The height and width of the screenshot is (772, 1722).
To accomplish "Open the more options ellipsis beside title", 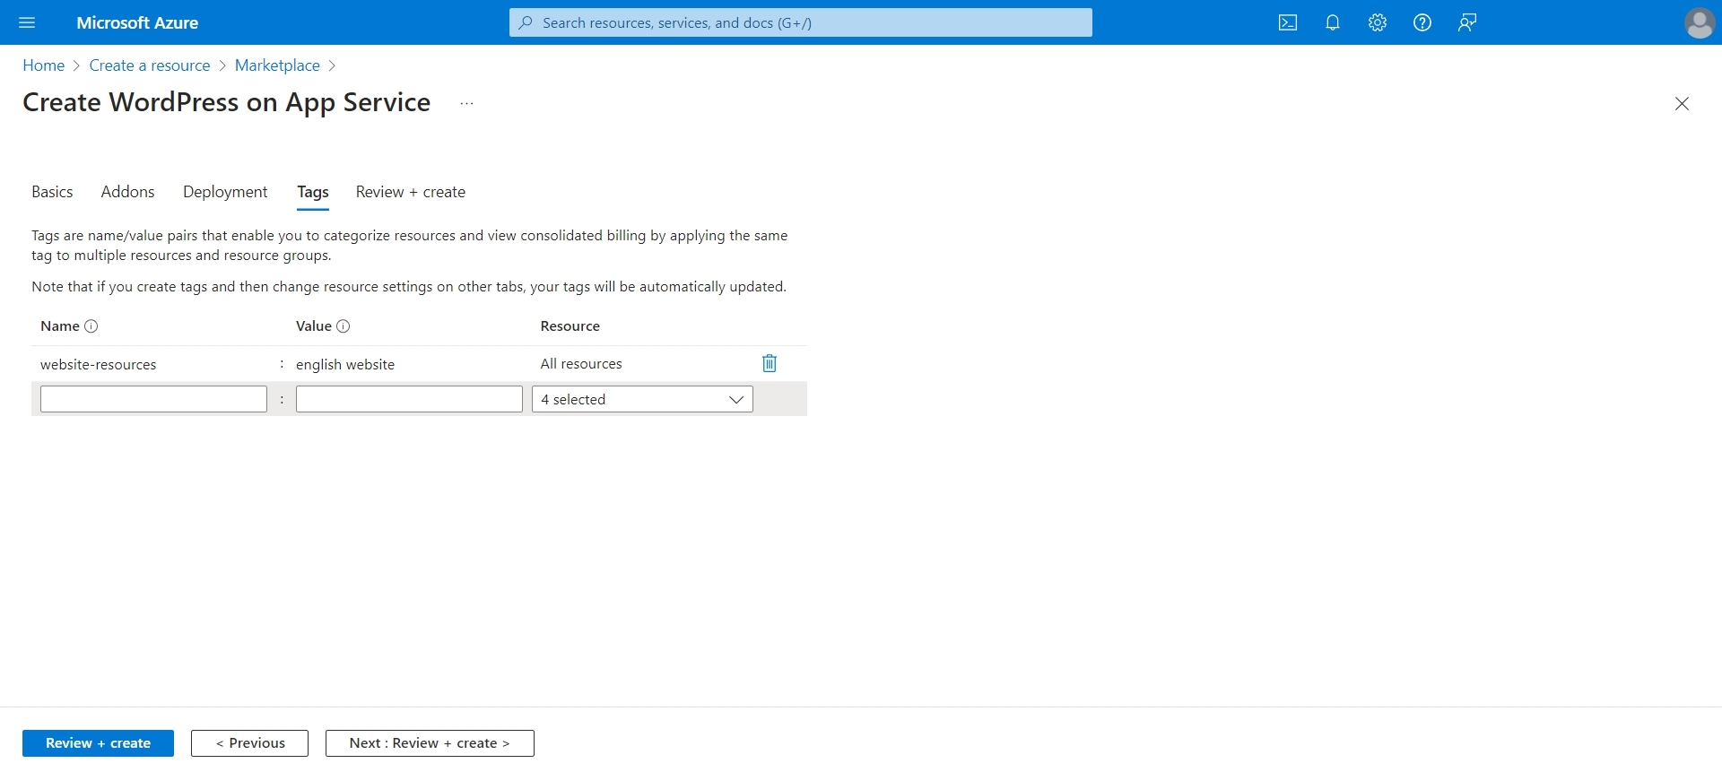I will pos(466,103).
